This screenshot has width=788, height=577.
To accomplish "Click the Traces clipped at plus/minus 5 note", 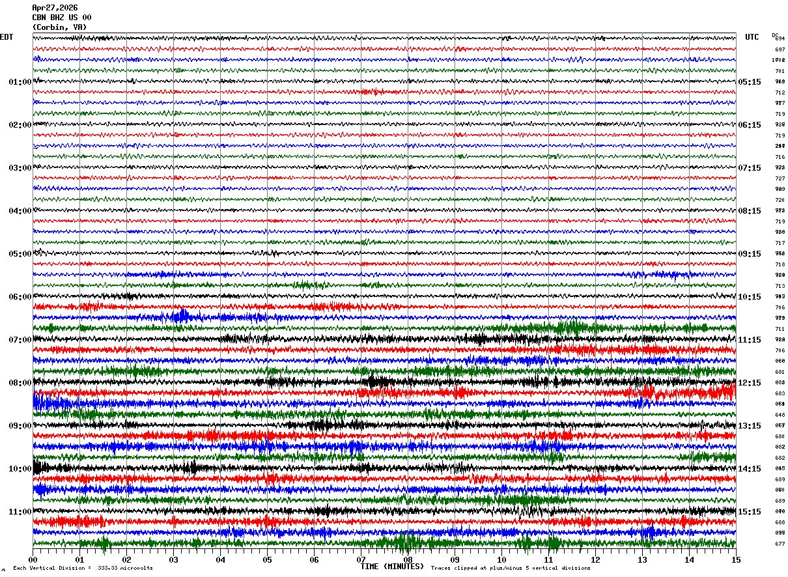I will pyautogui.click(x=511, y=569).
